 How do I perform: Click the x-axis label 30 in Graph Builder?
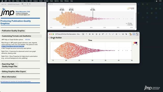coord(92,61)
